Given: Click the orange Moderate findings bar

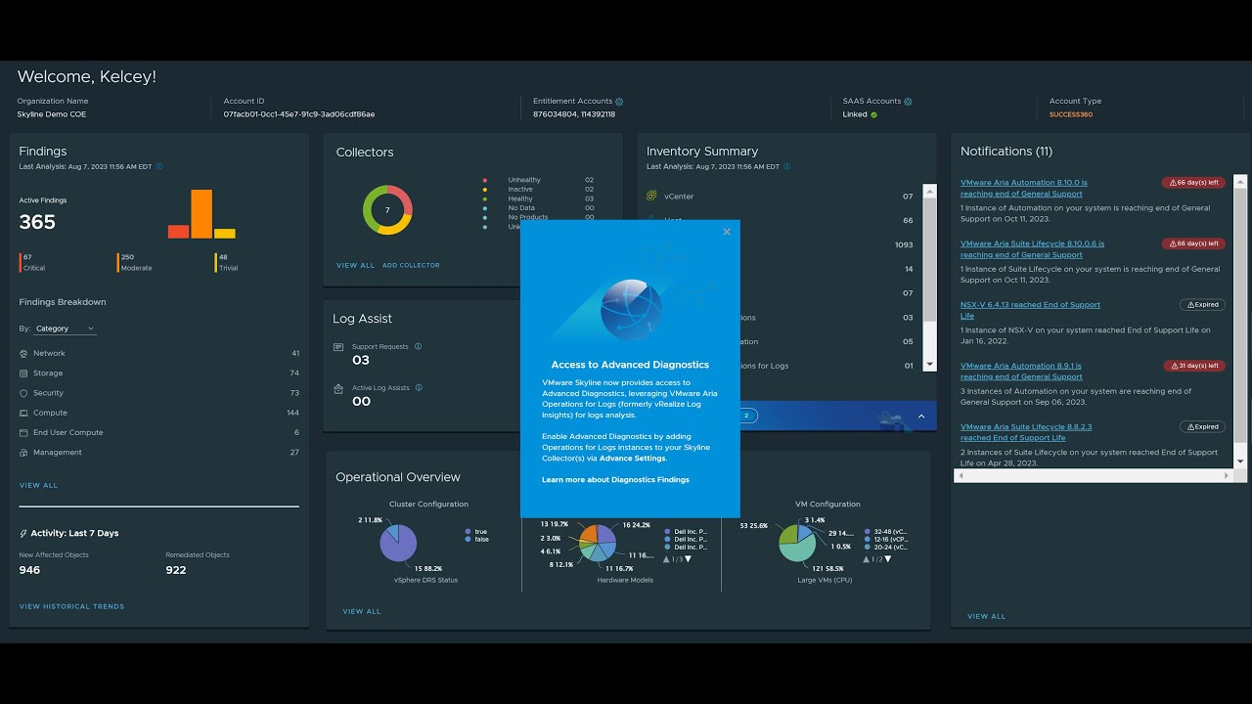Looking at the screenshot, I should click(201, 214).
